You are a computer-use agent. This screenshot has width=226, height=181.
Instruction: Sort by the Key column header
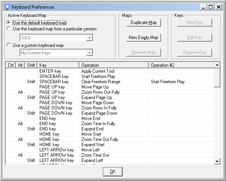(58, 65)
